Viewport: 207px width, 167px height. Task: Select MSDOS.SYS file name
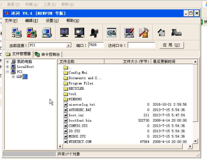tap(77, 136)
